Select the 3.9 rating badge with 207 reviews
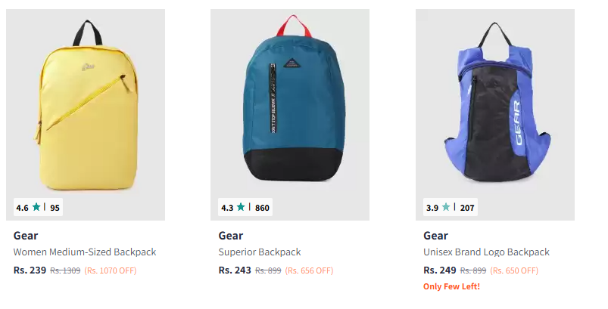 [451, 207]
